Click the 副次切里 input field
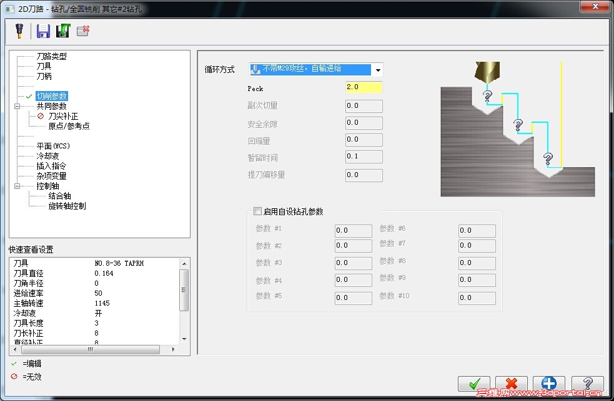Image resolution: width=614 pixels, height=401 pixels. 364,106
